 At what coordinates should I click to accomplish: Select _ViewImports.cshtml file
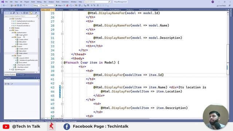point(23,65)
